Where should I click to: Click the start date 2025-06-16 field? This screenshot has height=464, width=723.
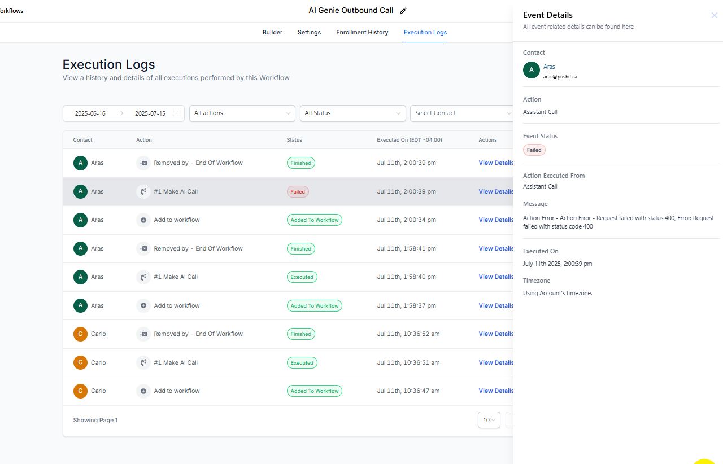(x=90, y=113)
